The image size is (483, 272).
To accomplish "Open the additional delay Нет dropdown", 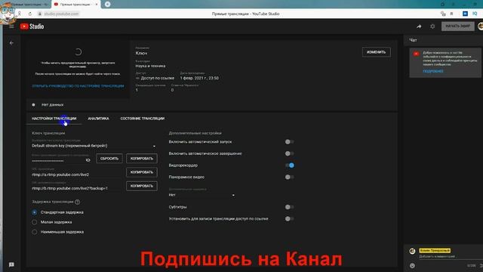I will 202,195.
